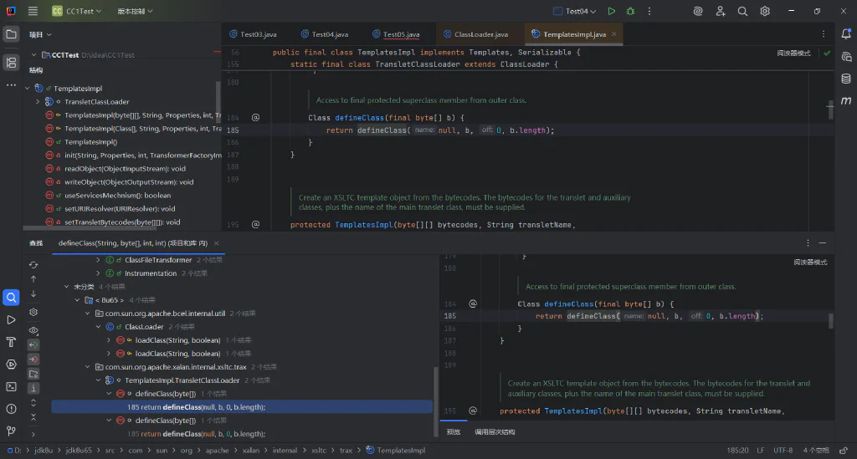Toggle the info 'i' filter button
Image resolution: width=857 pixels, height=459 pixels.
33,389
